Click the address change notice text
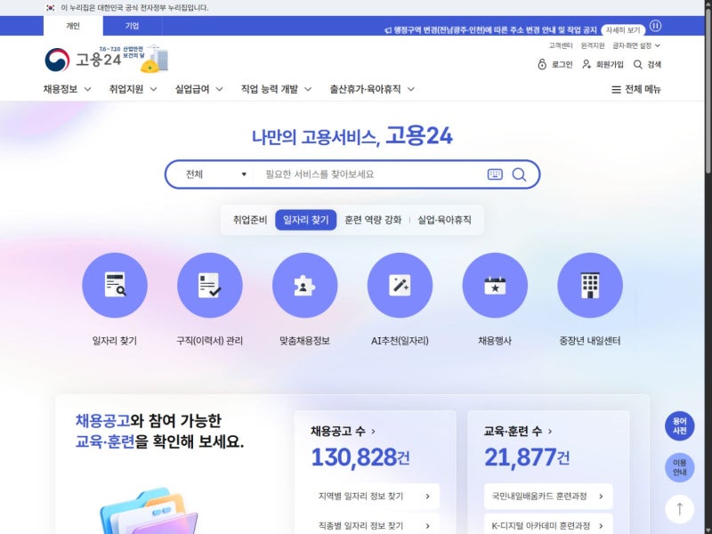 [495, 30]
